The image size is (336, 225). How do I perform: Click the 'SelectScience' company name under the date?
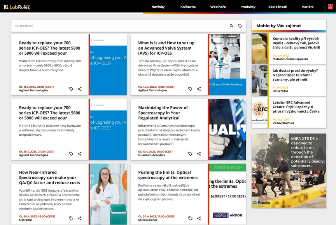coord(148,220)
